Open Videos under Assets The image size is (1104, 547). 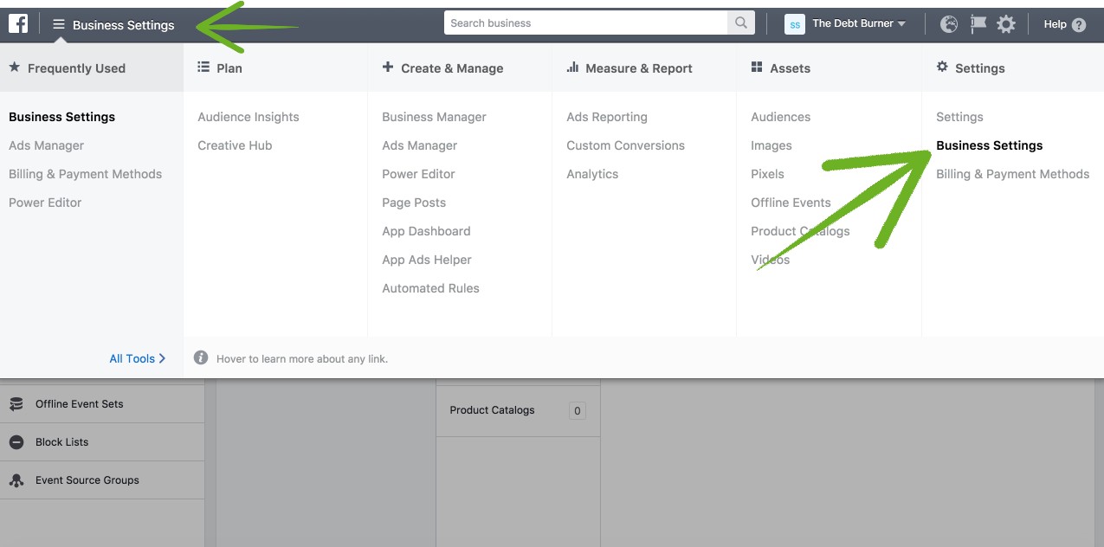pos(770,260)
